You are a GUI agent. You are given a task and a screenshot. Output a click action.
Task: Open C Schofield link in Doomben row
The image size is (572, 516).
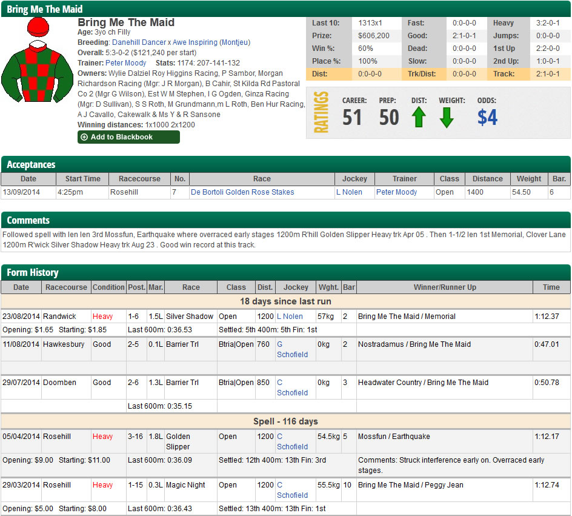click(x=292, y=387)
